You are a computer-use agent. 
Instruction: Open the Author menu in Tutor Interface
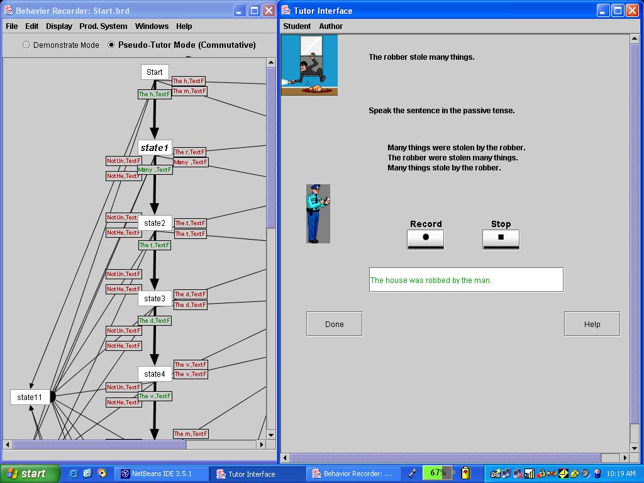tap(331, 26)
